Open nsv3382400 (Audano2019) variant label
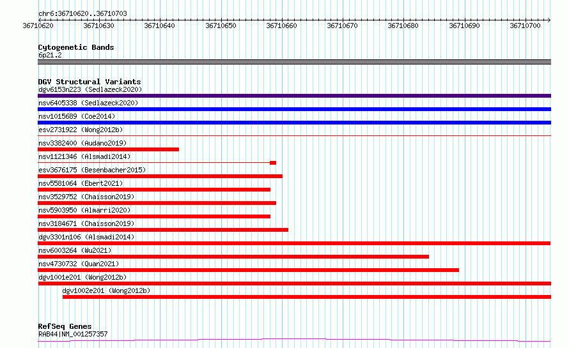 pyautogui.click(x=82, y=143)
